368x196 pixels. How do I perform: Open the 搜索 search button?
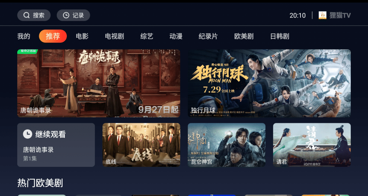[34, 15]
